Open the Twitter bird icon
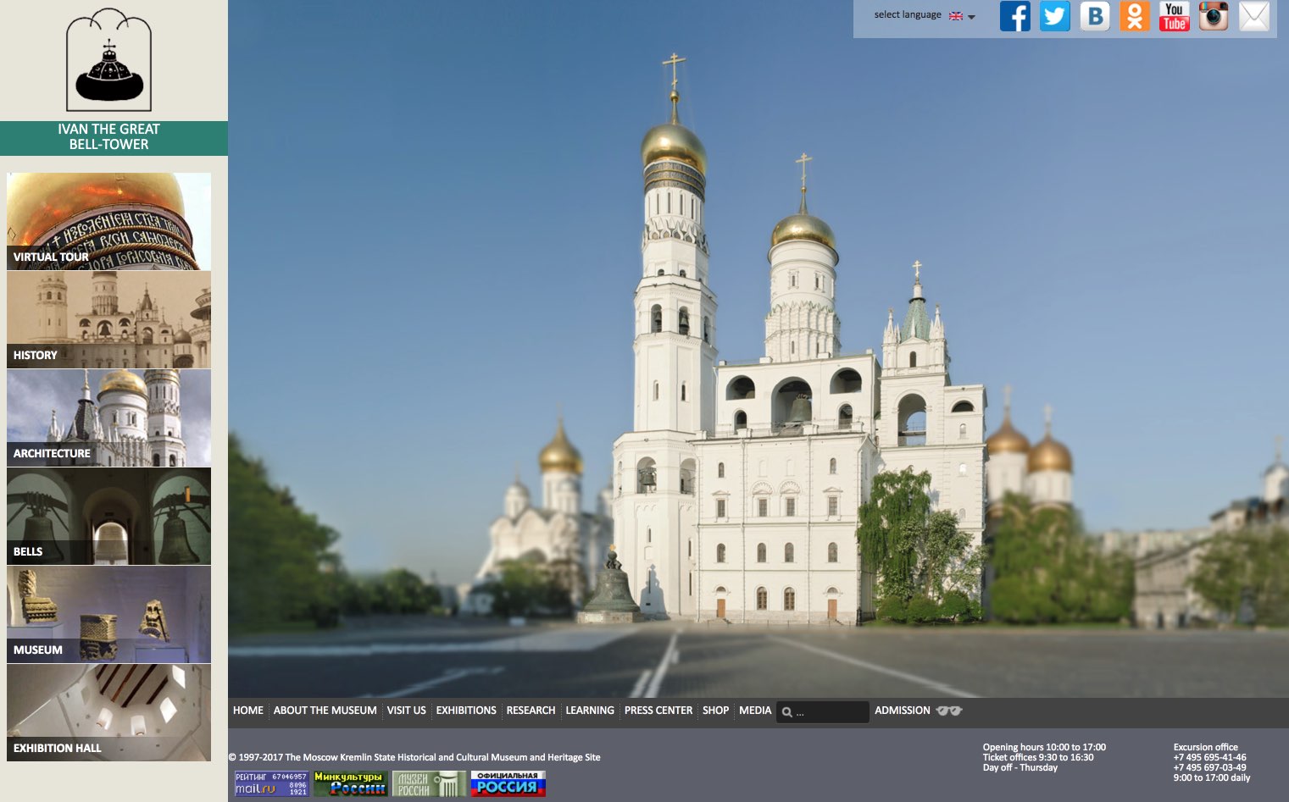 1055,16
